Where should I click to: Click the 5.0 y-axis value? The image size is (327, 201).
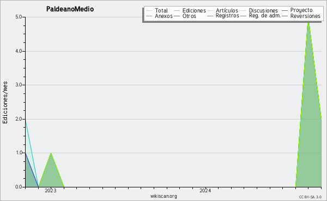point(19,17)
